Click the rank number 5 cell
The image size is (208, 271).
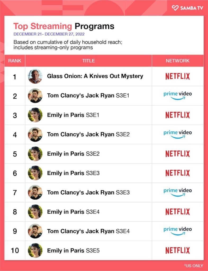[x=15, y=154]
